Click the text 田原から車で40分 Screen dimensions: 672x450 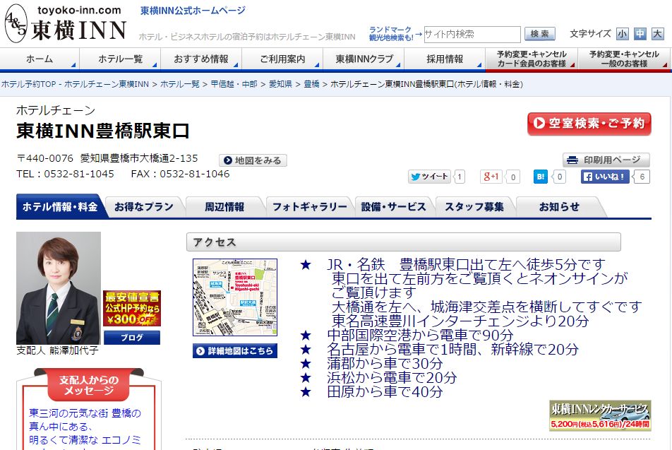pos(385,391)
